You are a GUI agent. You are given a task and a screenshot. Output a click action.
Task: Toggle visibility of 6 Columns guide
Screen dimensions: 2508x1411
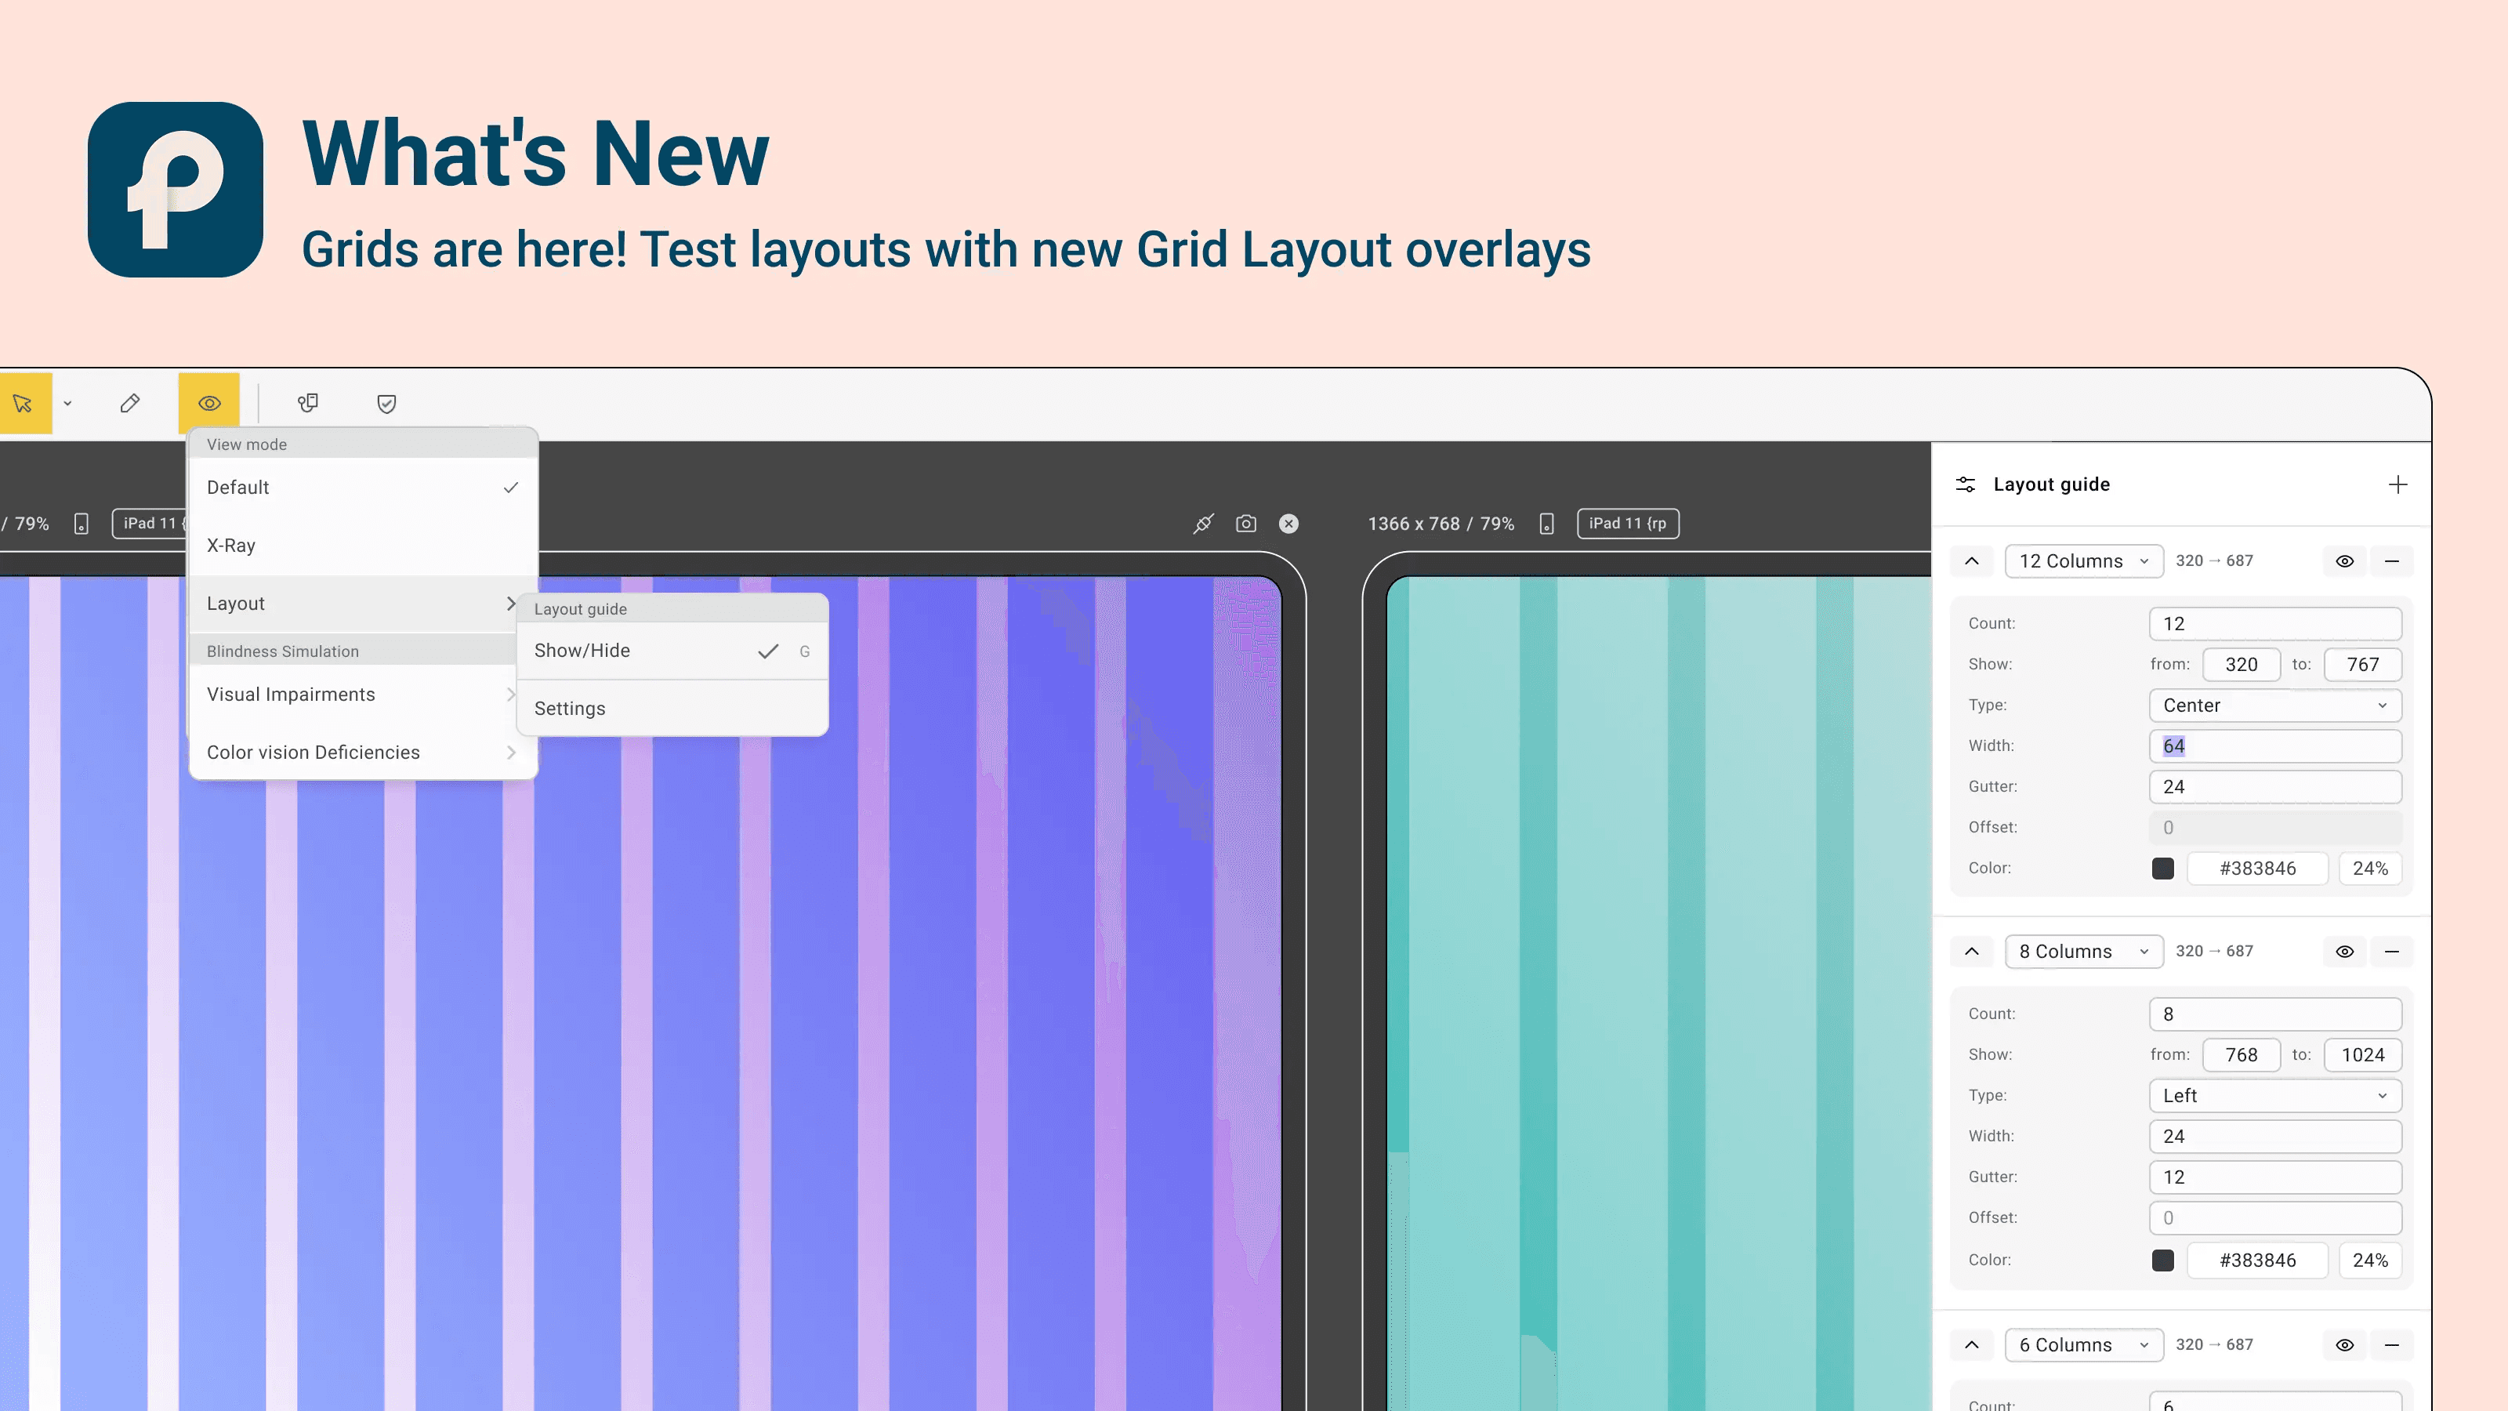pyautogui.click(x=2344, y=1345)
